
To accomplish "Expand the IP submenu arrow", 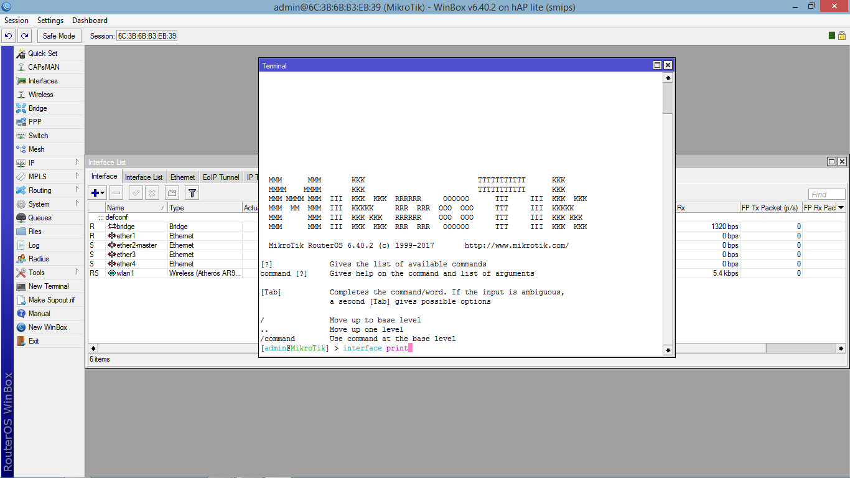I will point(77,163).
